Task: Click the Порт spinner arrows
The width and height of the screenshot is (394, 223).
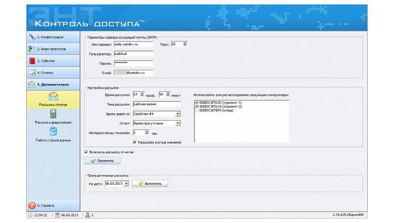Action: [x=185, y=44]
